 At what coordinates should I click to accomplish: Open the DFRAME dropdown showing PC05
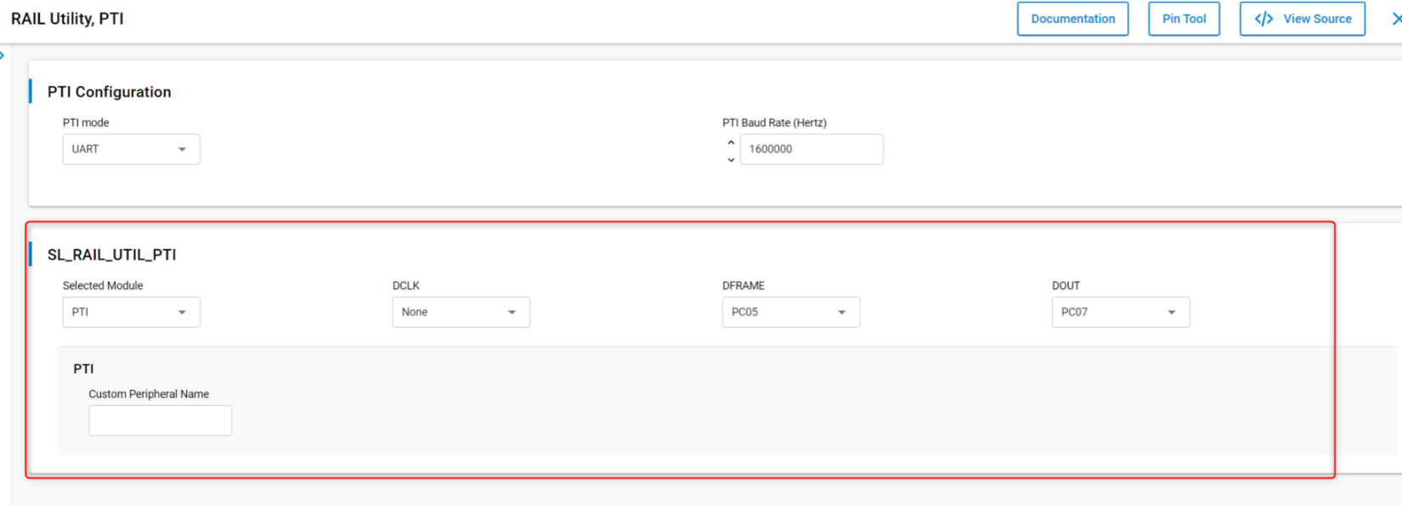[790, 312]
